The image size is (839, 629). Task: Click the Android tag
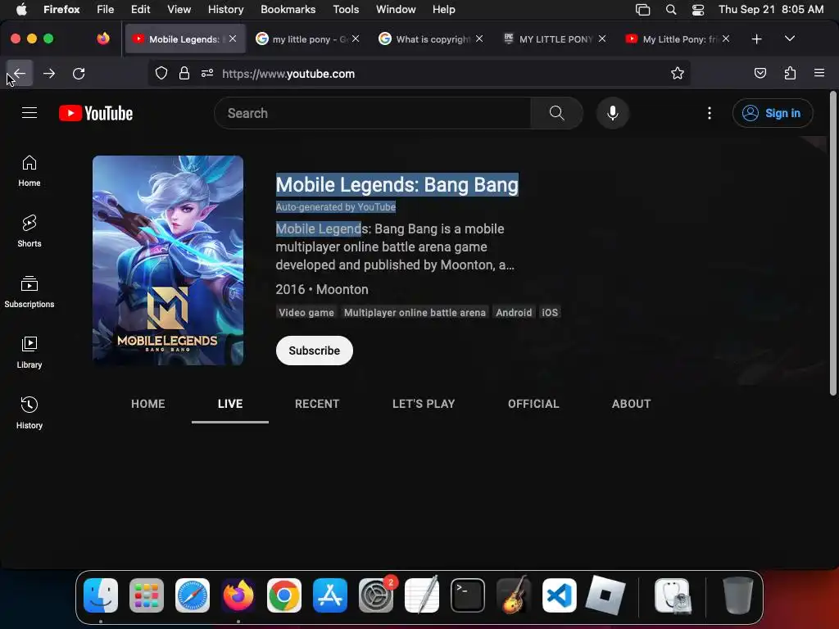pyautogui.click(x=514, y=312)
